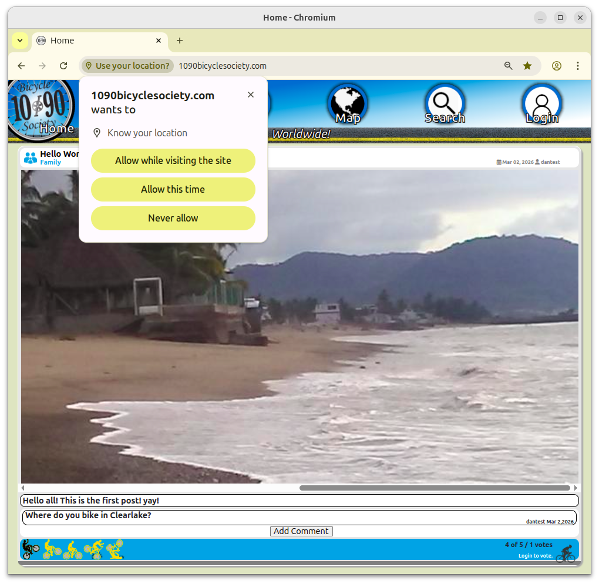Open the Map via the globe icon
Image resolution: width=599 pixels, height=584 pixels.
pos(347,103)
